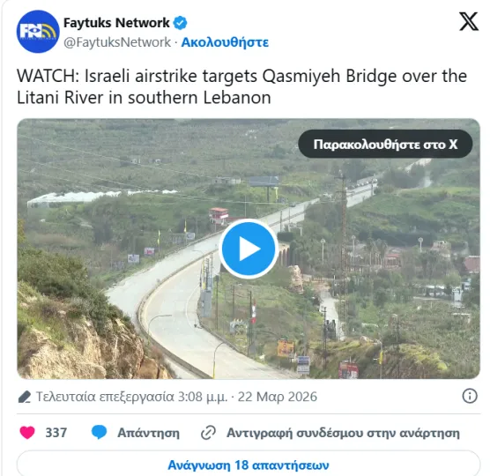Click the edit pencil icon beside timestamp
The height and width of the screenshot is (476, 490).
[25, 397]
